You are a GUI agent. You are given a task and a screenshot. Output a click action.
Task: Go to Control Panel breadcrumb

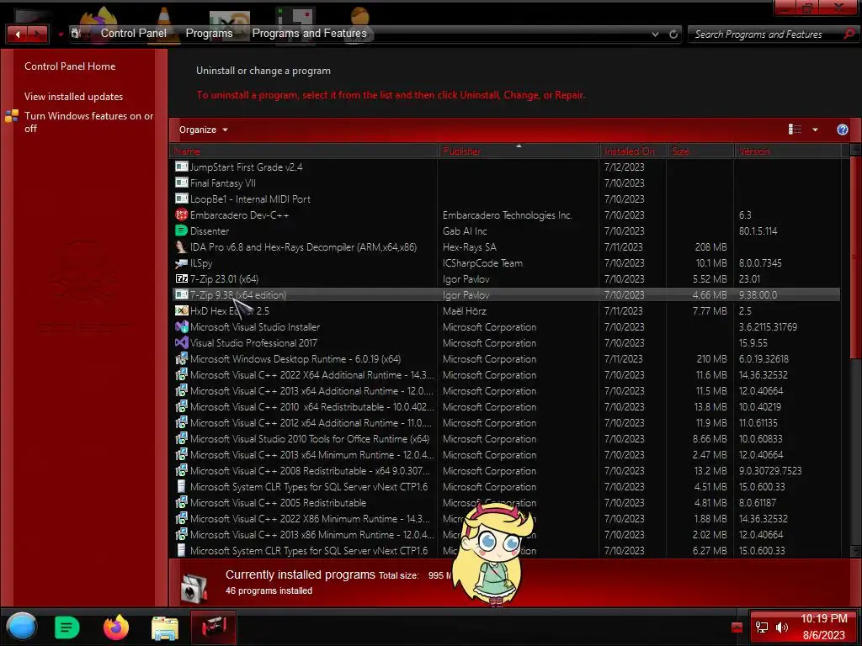(133, 34)
